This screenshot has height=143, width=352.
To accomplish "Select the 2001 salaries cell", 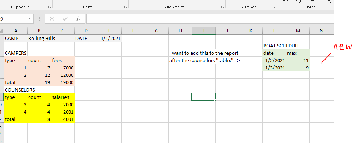I will 62,112.
